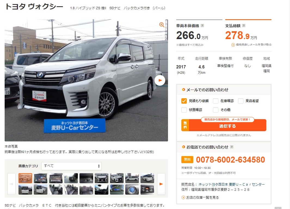Open help icon beside 支払総額
The width and height of the screenshot is (290, 209).
click(244, 26)
